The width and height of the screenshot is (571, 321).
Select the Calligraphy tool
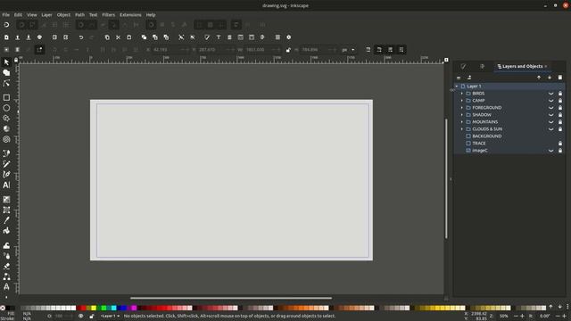[x=6, y=175]
